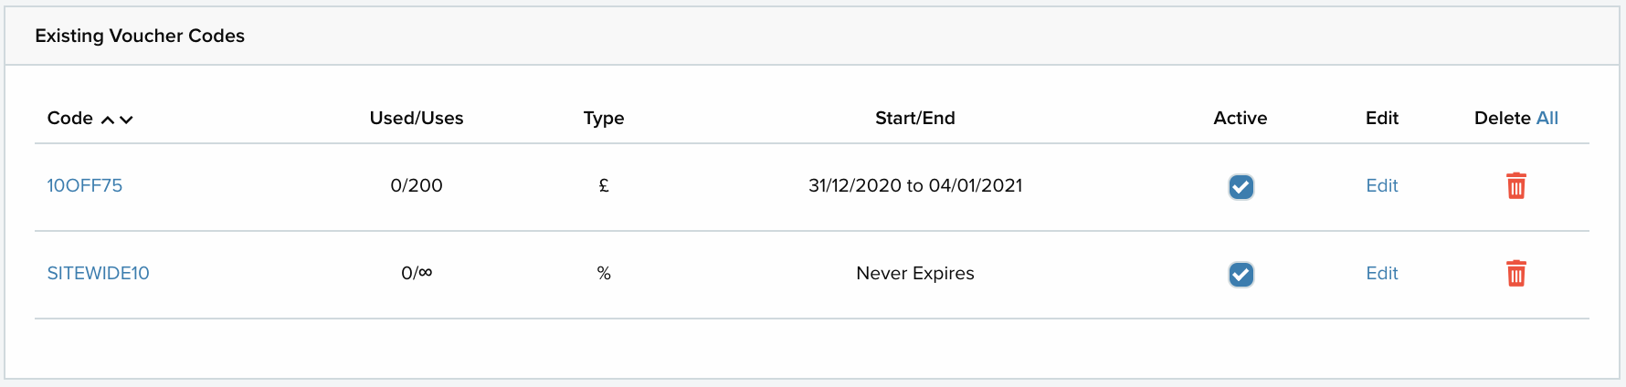
Task: Select the Never Expires cell
Action: click(914, 273)
